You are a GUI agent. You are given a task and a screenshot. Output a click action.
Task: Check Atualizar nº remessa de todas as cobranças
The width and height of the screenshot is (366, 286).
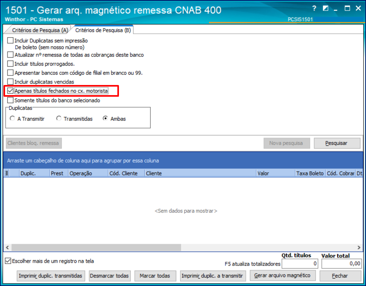[10, 55]
